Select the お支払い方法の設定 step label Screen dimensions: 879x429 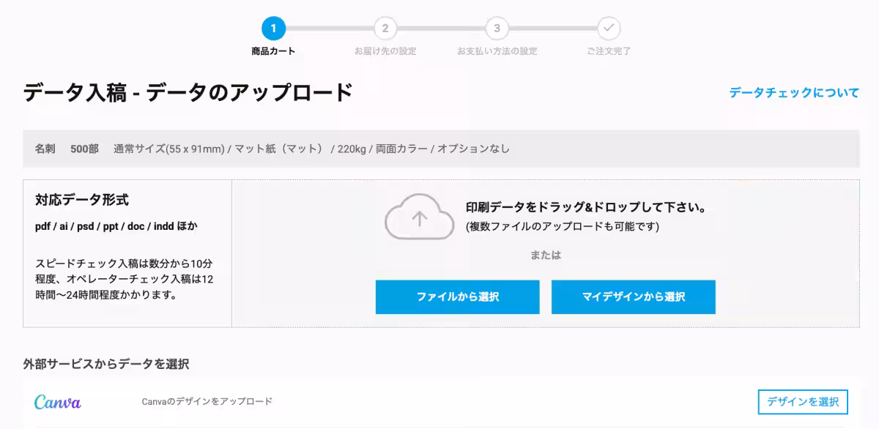(497, 51)
